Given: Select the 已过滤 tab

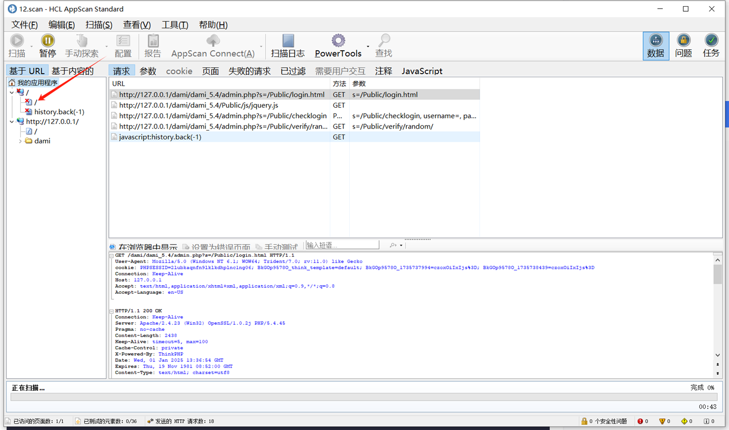Looking at the screenshot, I should point(293,71).
